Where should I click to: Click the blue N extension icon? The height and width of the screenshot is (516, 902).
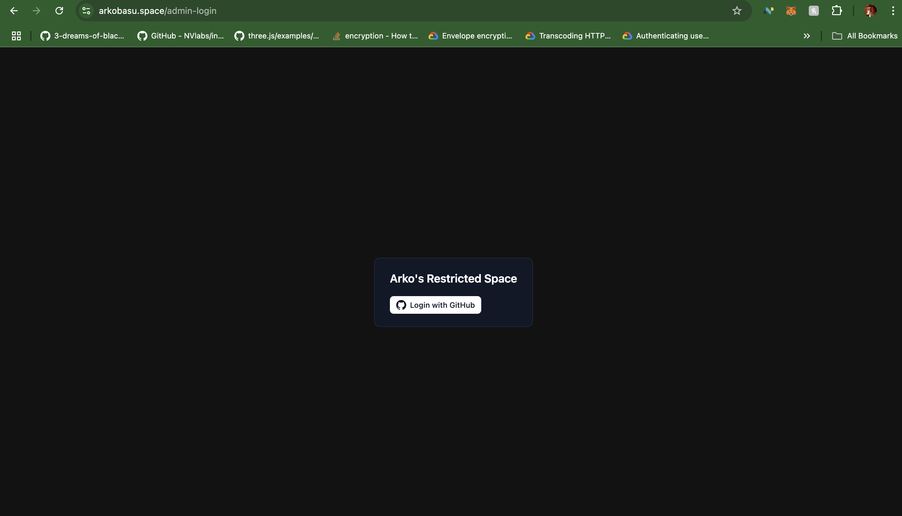[x=768, y=11]
